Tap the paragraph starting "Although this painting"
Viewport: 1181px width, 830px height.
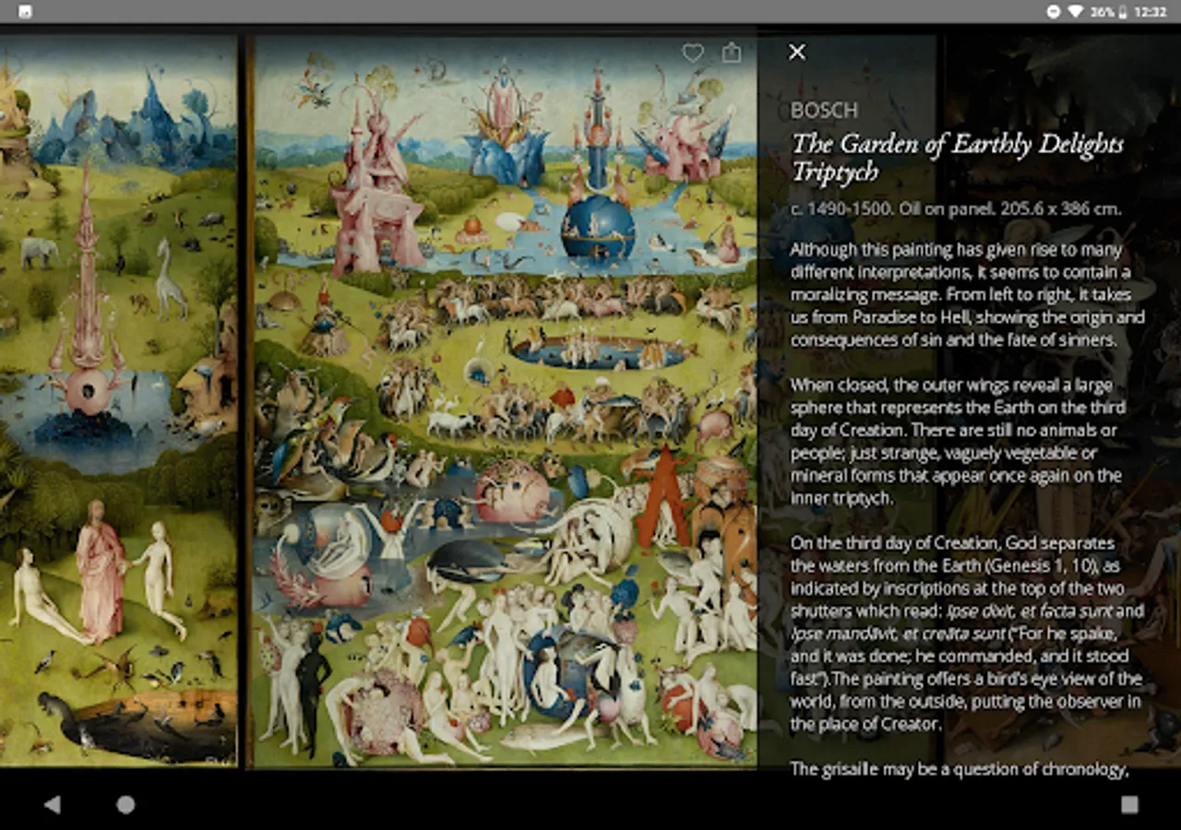point(968,295)
